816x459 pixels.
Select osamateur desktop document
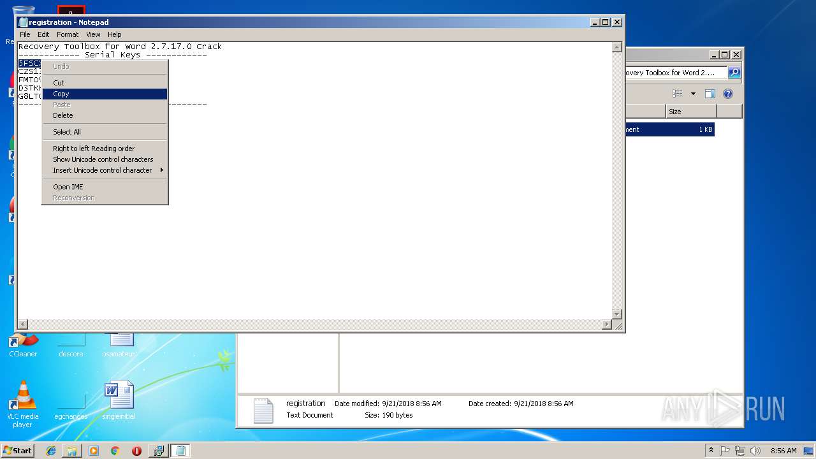tap(119, 346)
